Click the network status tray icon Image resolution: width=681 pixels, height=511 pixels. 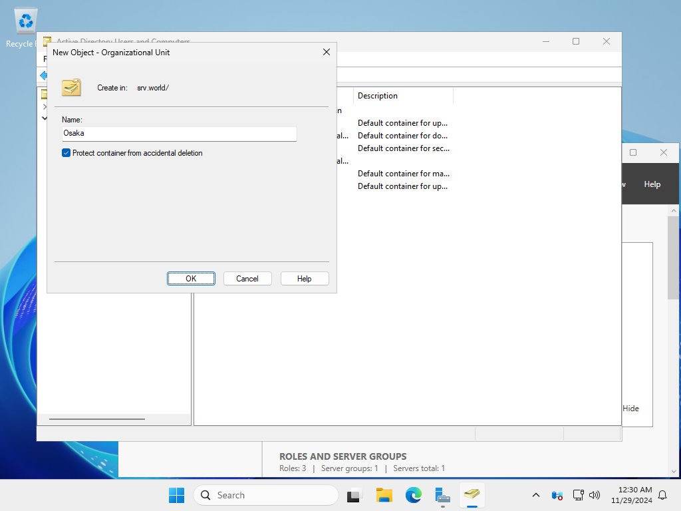pyautogui.click(x=578, y=495)
